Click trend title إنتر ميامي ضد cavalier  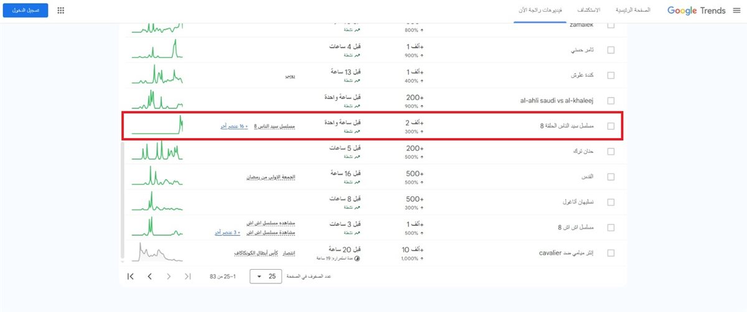click(566, 253)
